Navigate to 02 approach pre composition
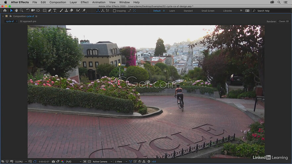The image size is (292, 164). pos(28,22)
